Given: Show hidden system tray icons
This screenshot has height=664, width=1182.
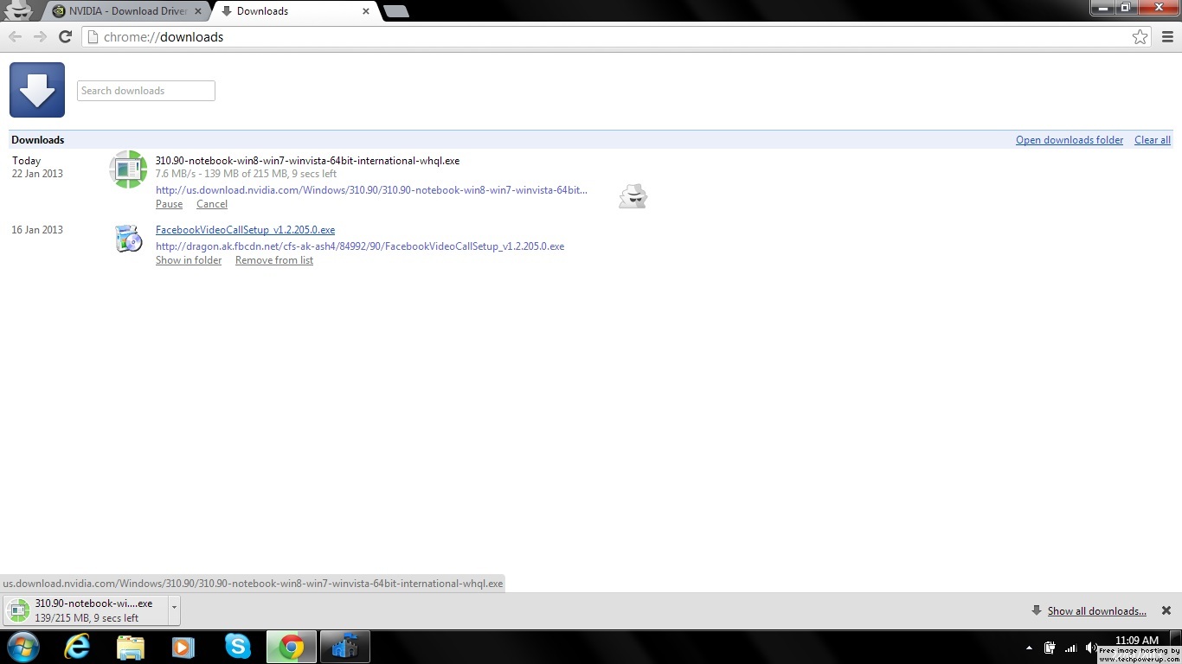Looking at the screenshot, I should pos(1029,648).
